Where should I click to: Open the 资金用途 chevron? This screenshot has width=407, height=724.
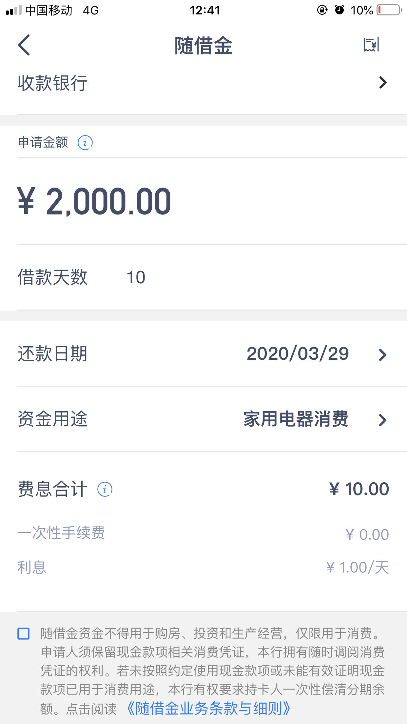(383, 420)
